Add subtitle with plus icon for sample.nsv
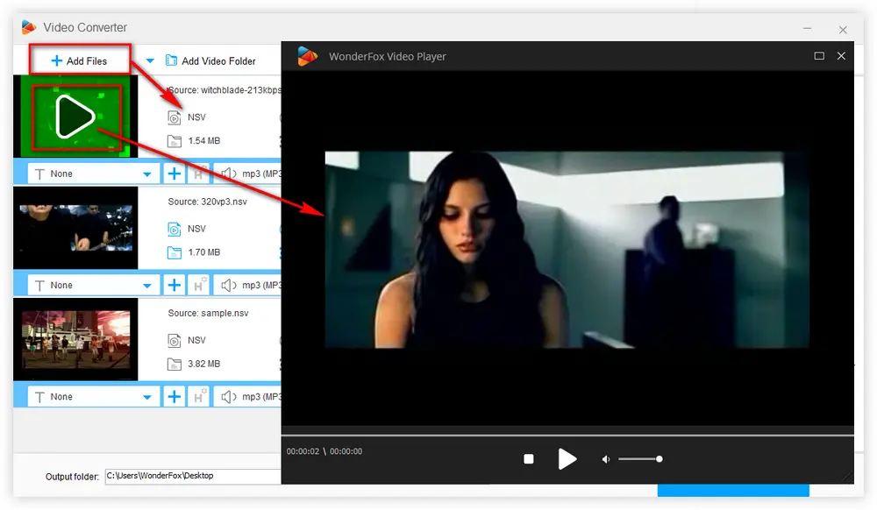877x510 pixels. coord(175,397)
